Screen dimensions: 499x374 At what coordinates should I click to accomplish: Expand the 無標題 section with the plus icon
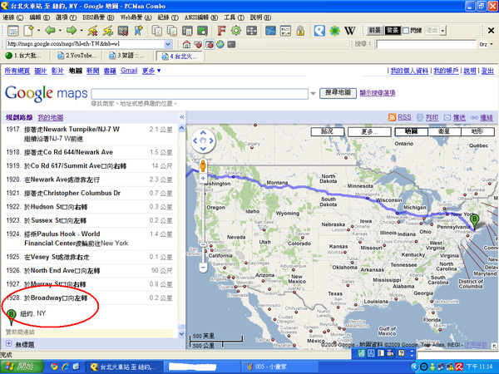(x=8, y=344)
